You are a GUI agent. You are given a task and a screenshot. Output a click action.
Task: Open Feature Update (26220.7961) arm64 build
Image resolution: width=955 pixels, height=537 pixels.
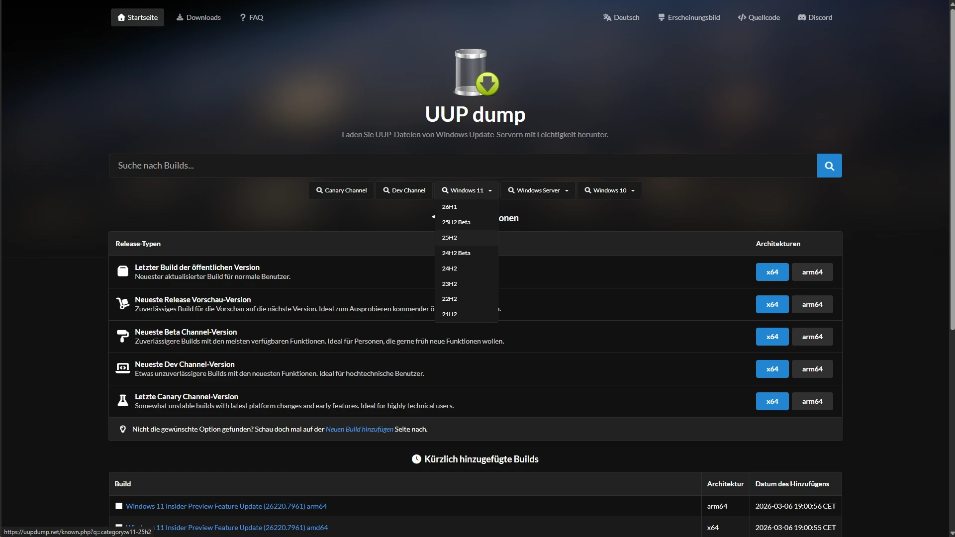tap(226, 506)
